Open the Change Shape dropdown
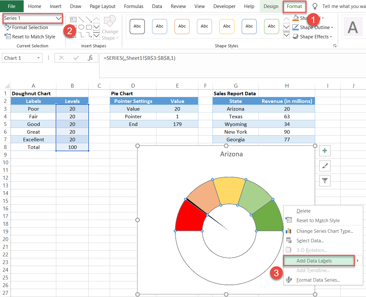Screen dimensions: 366x297 click(110, 30)
